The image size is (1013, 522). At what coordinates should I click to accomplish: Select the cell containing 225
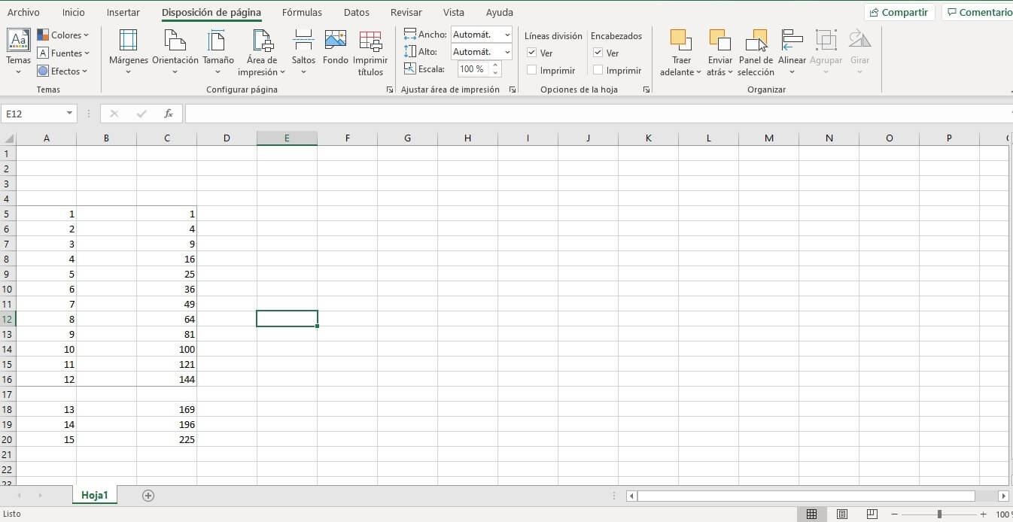(166, 439)
